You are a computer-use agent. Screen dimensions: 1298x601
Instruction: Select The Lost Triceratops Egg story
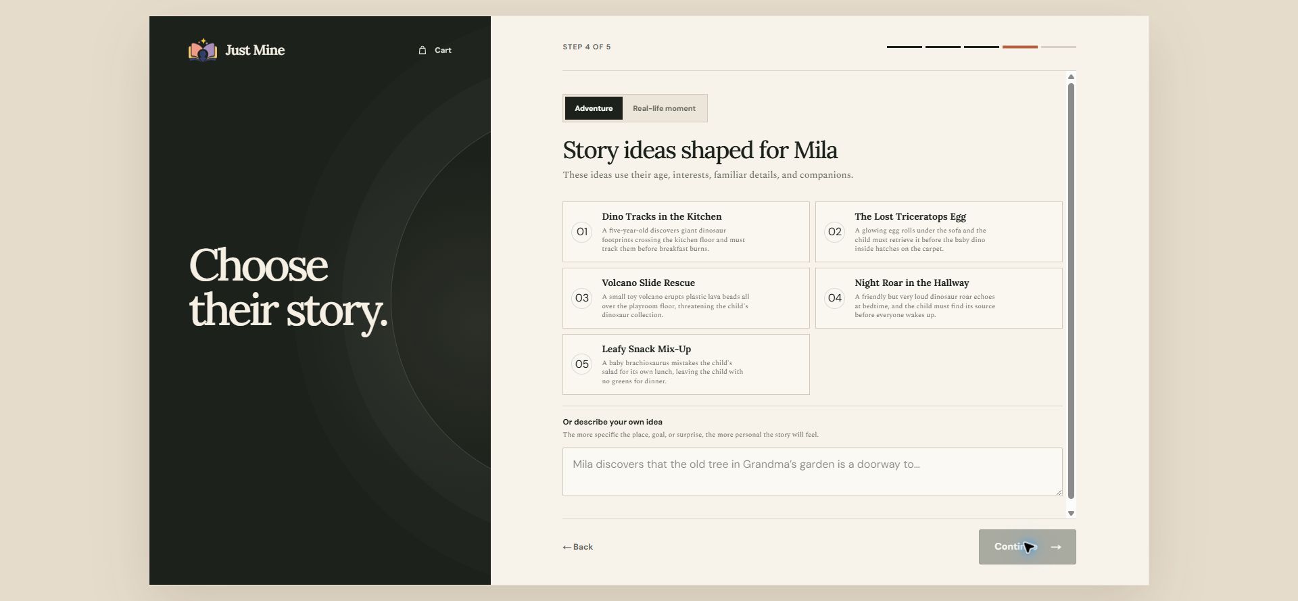pos(938,232)
